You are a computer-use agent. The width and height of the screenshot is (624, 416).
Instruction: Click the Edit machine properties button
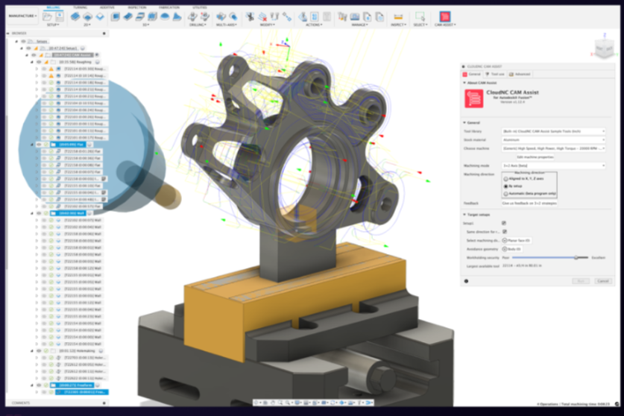click(x=535, y=157)
